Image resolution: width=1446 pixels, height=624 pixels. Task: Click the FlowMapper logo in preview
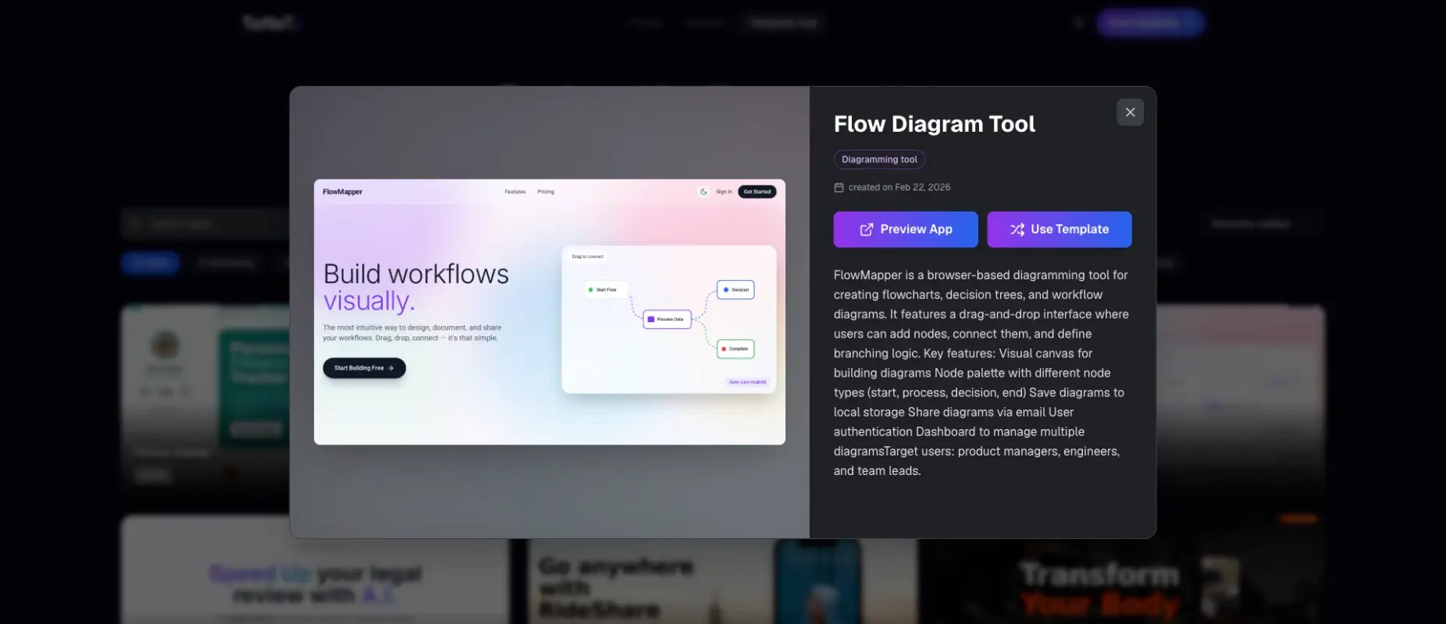coord(343,192)
